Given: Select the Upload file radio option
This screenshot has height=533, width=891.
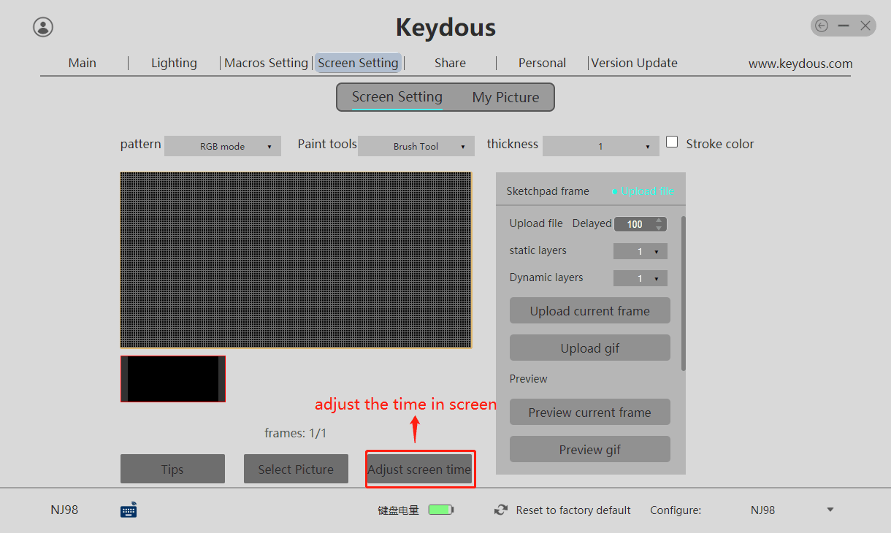Looking at the screenshot, I should coord(615,192).
